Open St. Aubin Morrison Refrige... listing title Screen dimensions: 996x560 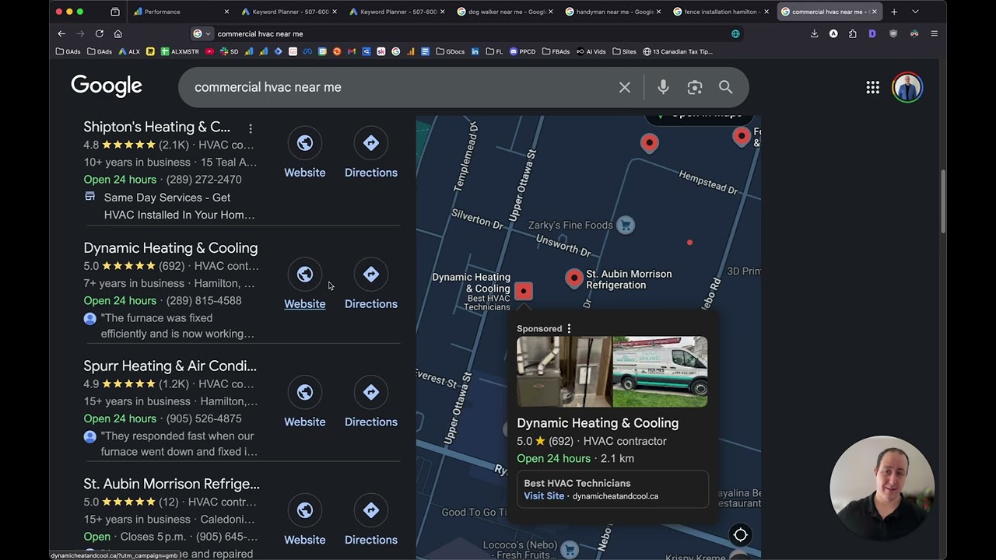tap(171, 484)
